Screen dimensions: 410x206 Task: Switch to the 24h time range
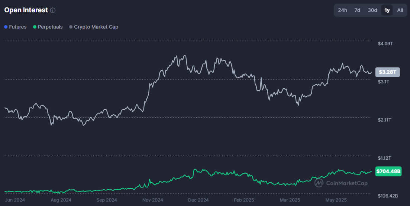(342, 10)
